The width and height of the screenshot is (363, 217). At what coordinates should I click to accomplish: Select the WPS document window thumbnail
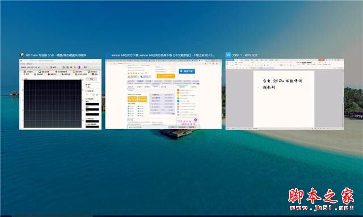pyautogui.click(x=285, y=94)
